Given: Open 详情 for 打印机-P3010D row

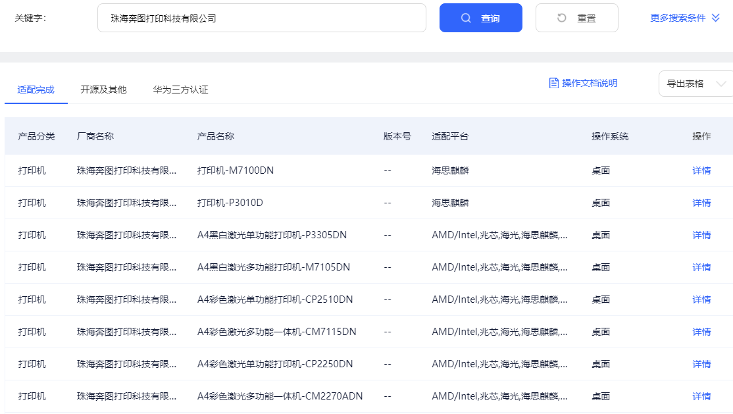Looking at the screenshot, I should tap(701, 203).
